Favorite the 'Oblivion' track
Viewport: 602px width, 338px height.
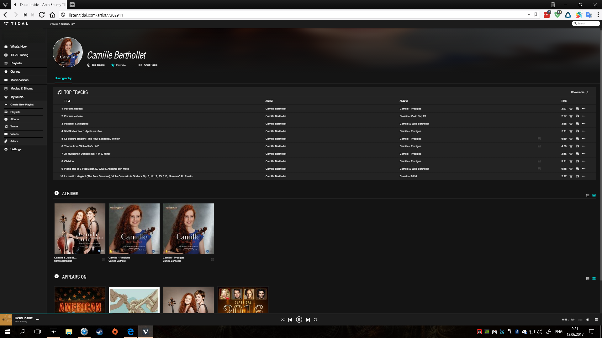pos(571,161)
